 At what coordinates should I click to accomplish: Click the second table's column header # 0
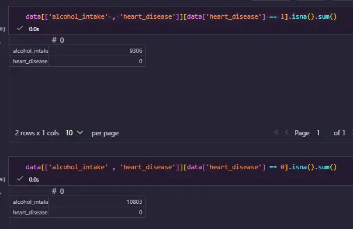click(x=58, y=191)
